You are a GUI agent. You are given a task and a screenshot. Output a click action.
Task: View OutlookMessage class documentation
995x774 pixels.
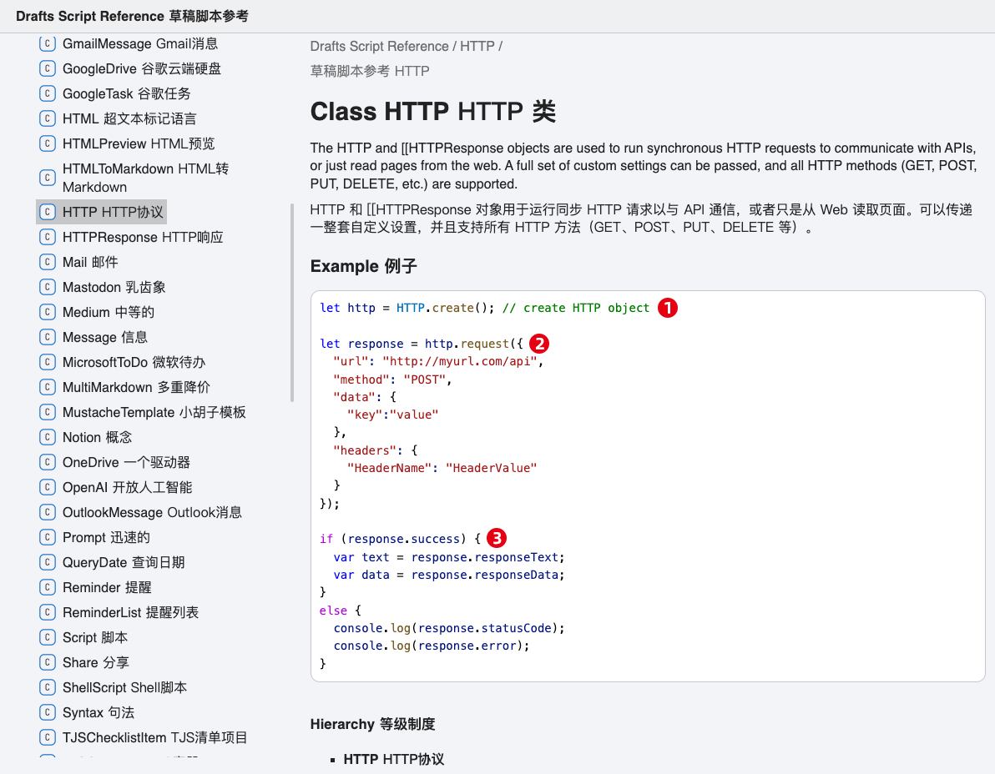(152, 512)
